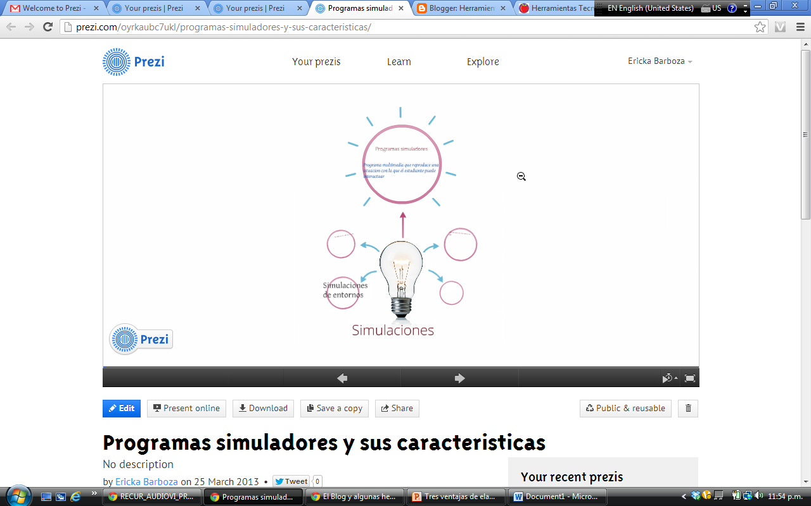
Task: Click the blue Edit button
Action: [121, 408]
